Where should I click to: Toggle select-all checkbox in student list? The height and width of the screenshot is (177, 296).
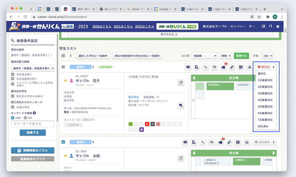pyautogui.click(x=63, y=56)
